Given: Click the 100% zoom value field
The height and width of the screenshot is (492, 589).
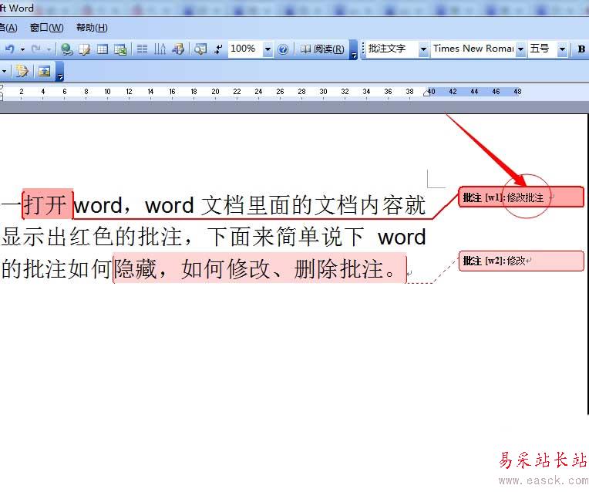Looking at the screenshot, I should point(244,49).
